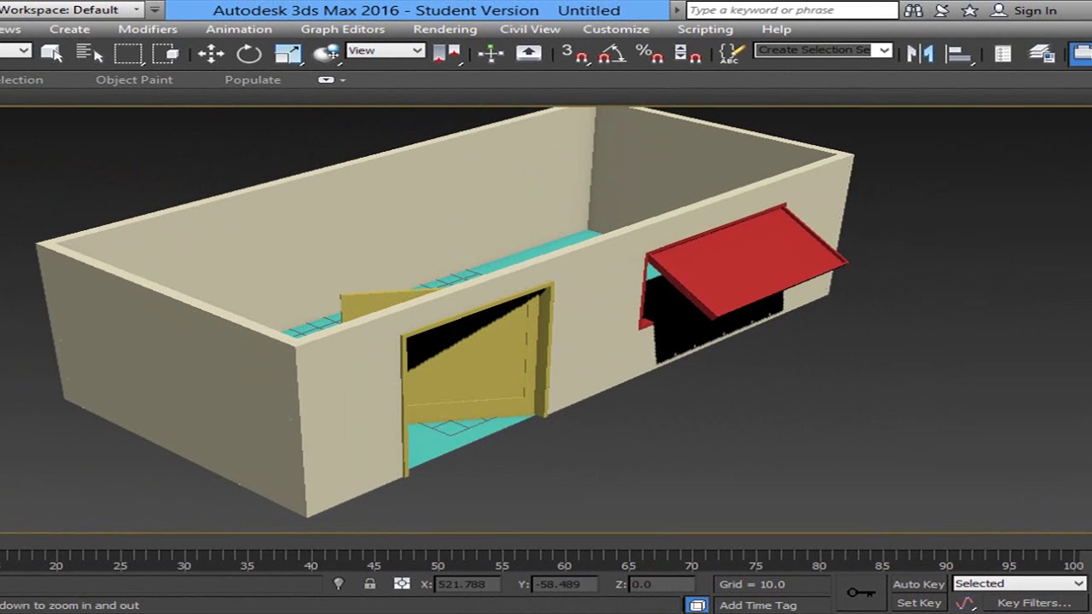Click Select and Place tool

[x=326, y=54]
